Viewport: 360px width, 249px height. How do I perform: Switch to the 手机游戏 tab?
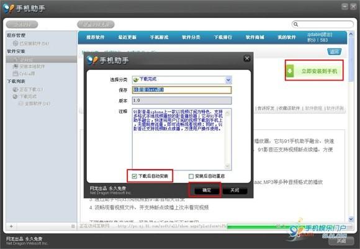(x=159, y=37)
